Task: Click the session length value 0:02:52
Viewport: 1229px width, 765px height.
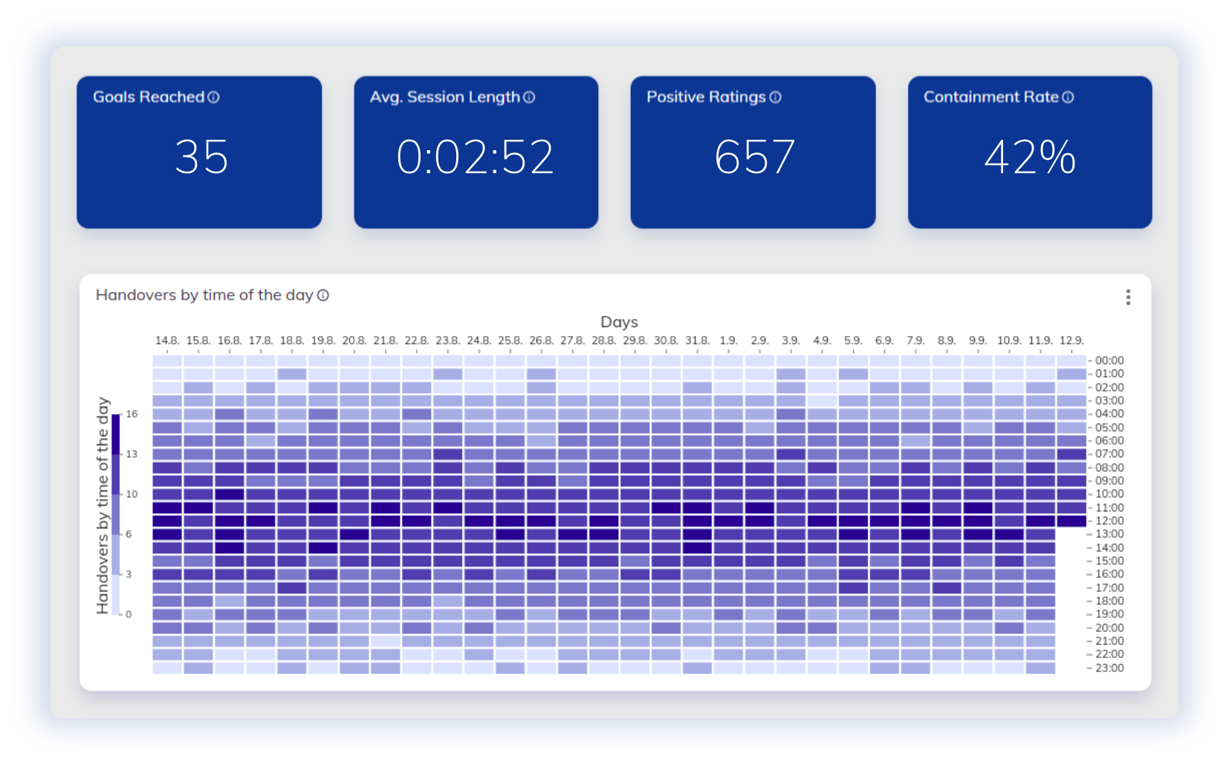Action: tap(476, 155)
